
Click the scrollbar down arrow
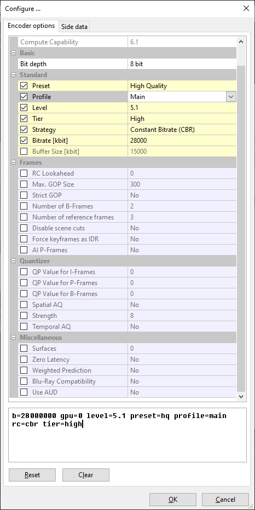[241, 396]
